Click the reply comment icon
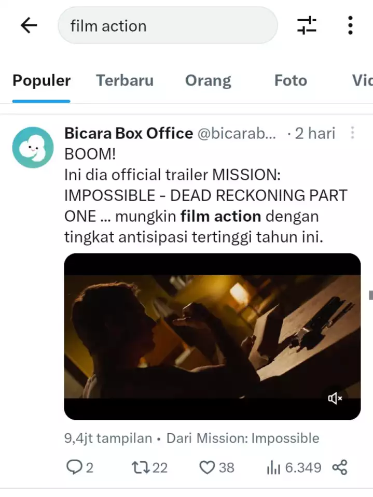This screenshot has width=373, height=497. click(x=74, y=467)
